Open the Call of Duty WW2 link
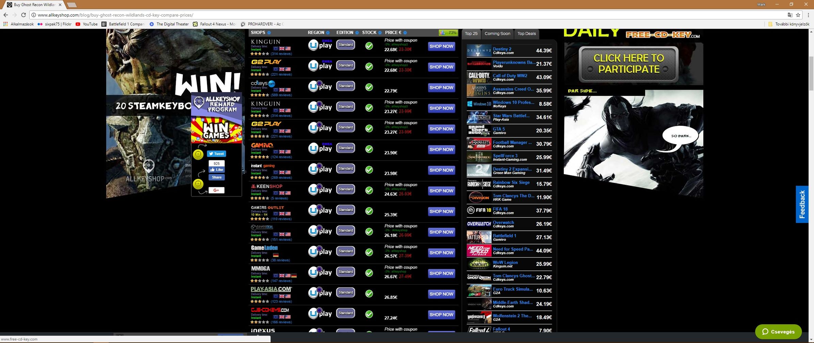The image size is (814, 343). click(x=510, y=76)
